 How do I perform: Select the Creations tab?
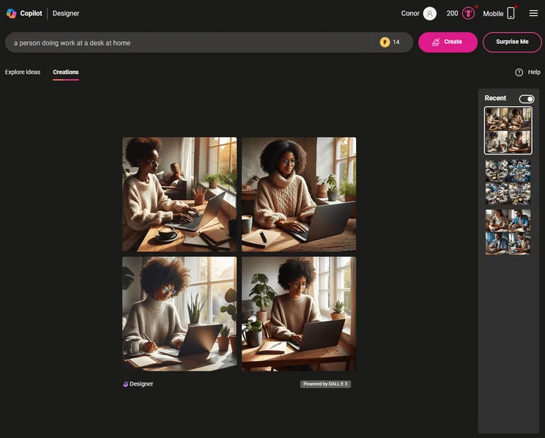coord(66,72)
